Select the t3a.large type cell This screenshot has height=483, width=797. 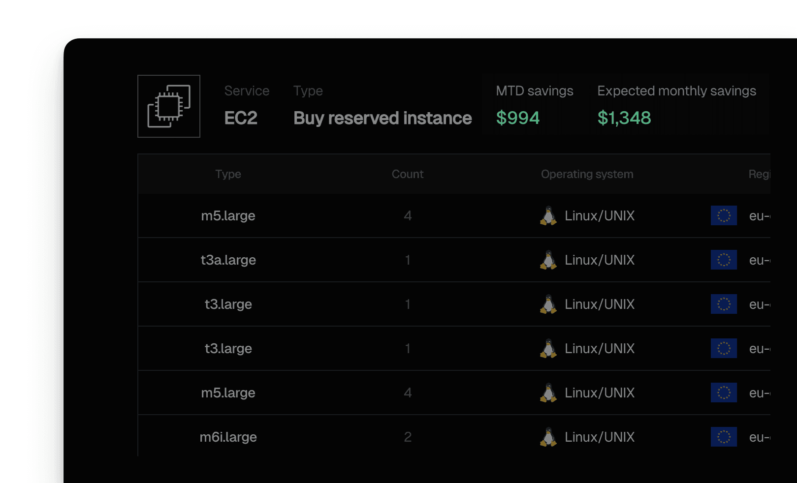228,260
